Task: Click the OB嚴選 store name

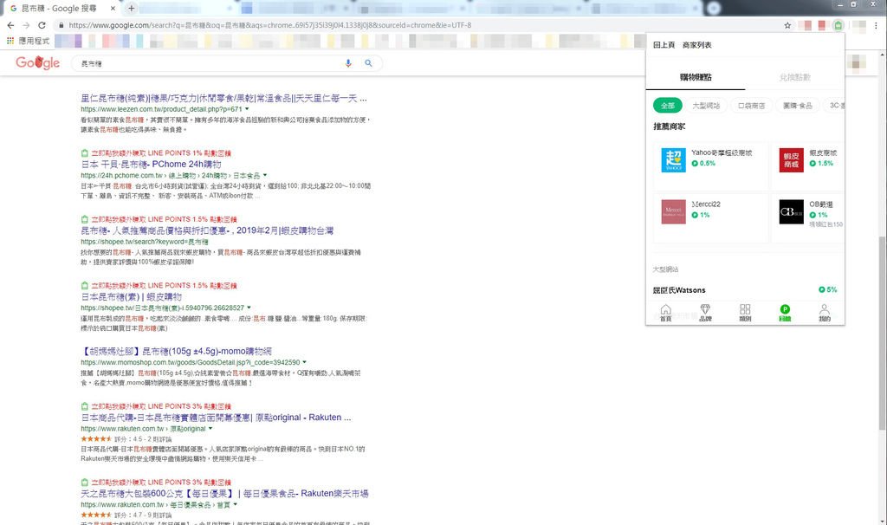Action: click(821, 204)
